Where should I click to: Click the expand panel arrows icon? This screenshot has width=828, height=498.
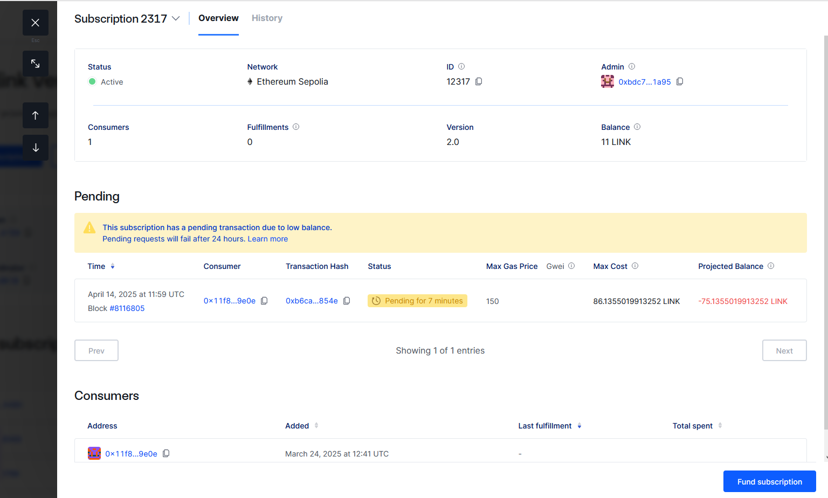pos(36,64)
